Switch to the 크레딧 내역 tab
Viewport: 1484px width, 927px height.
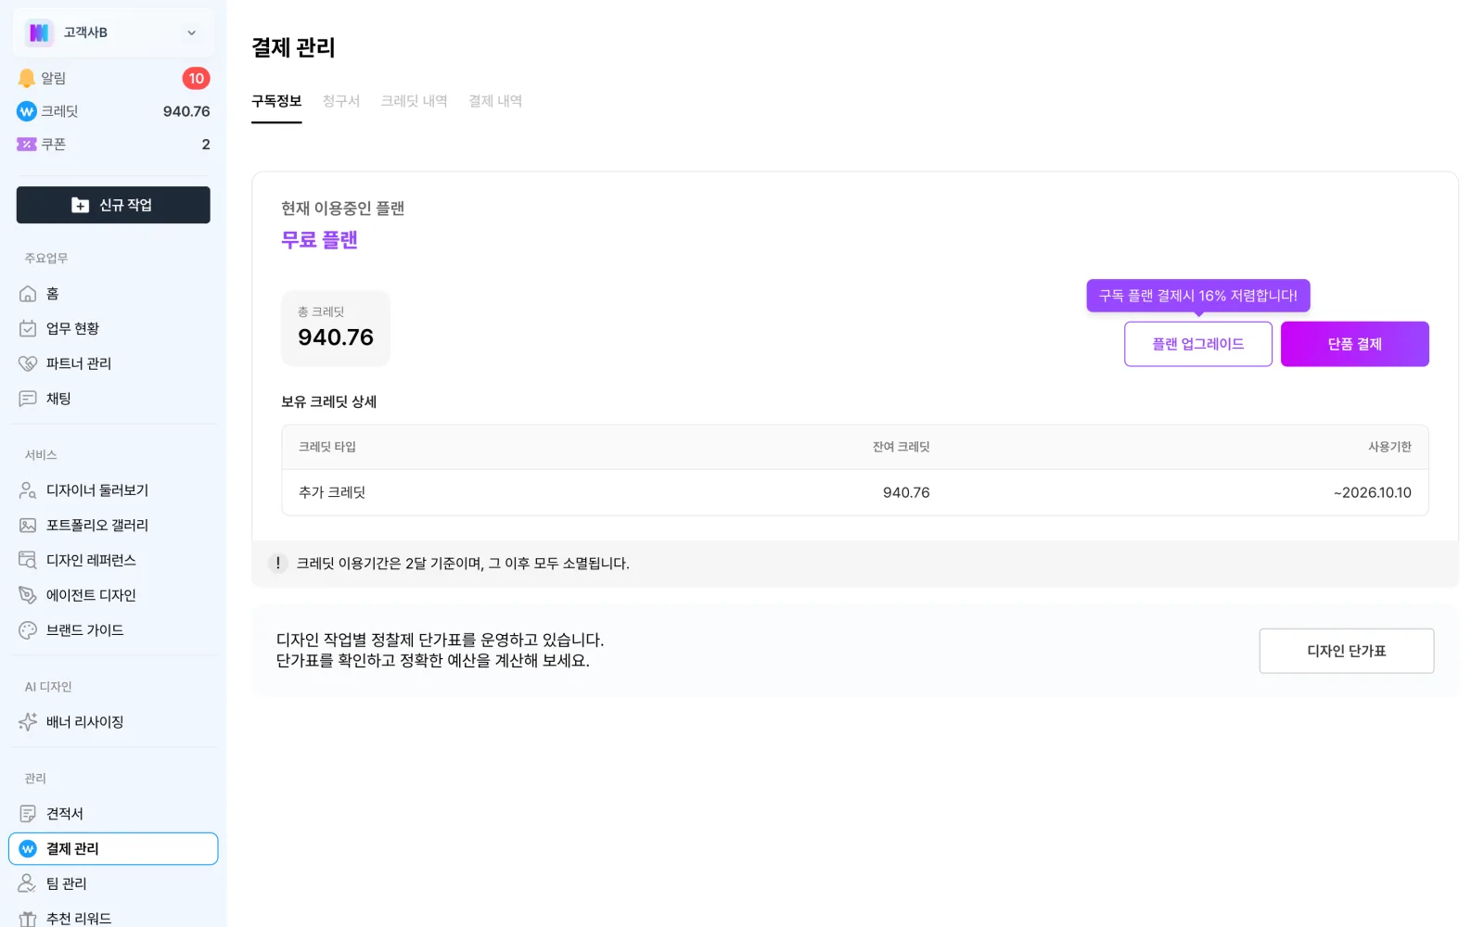point(415,101)
